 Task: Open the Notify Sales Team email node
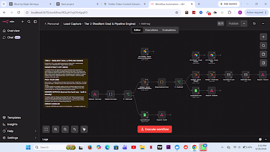click(246, 75)
